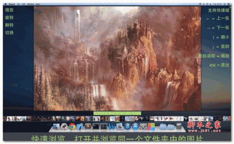Image resolution: width=234 pixels, height=144 pixels.
Task: Click the 旋转 label on the left
Action: (9, 18)
